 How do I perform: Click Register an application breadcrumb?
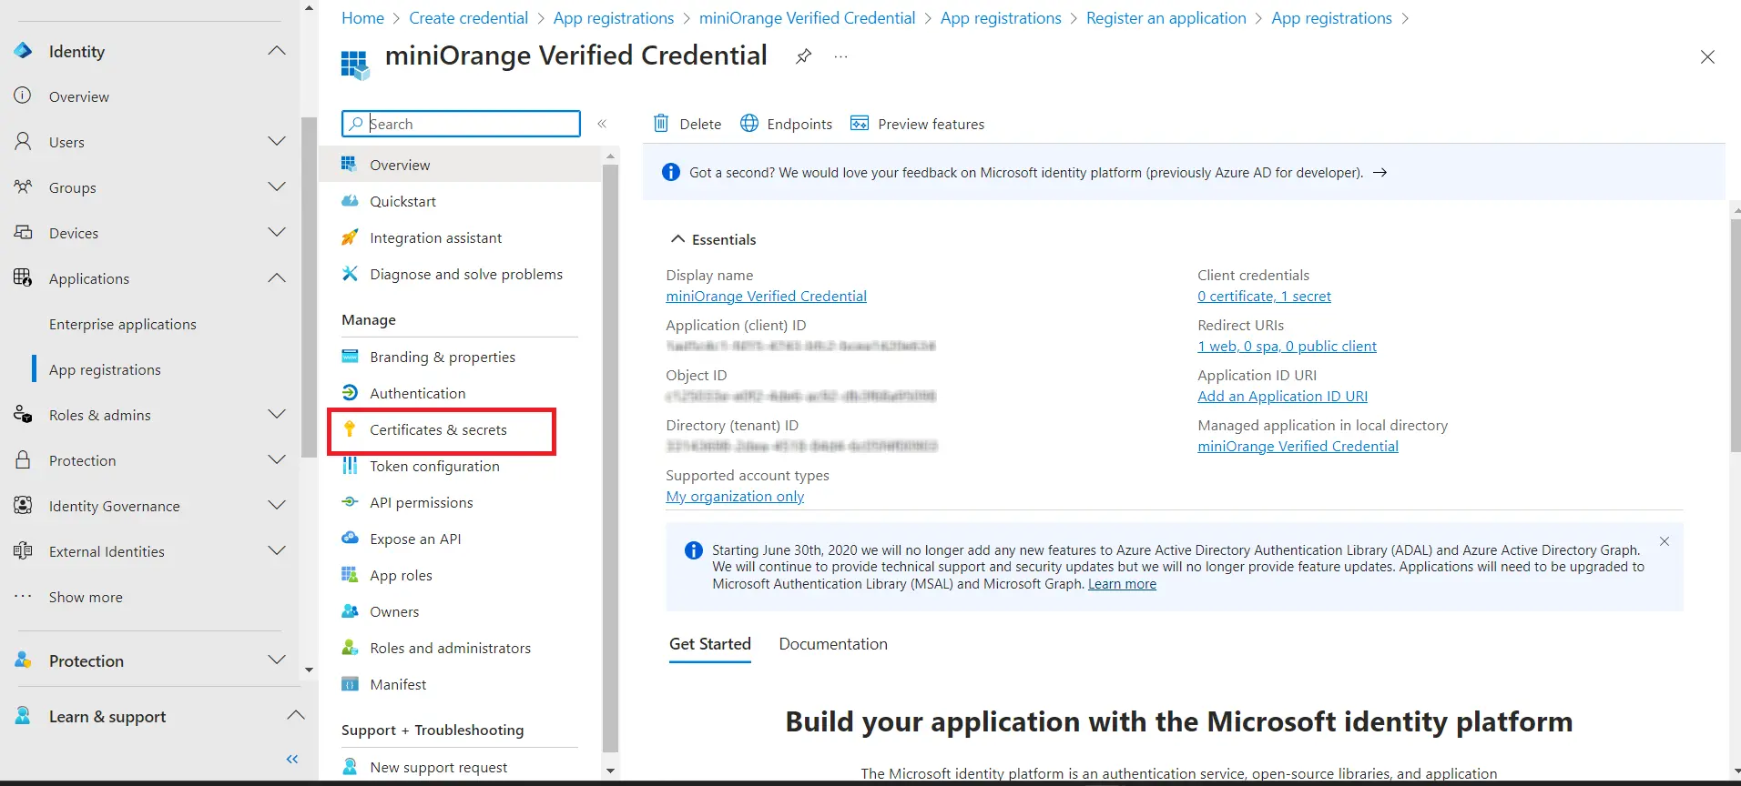(1166, 18)
